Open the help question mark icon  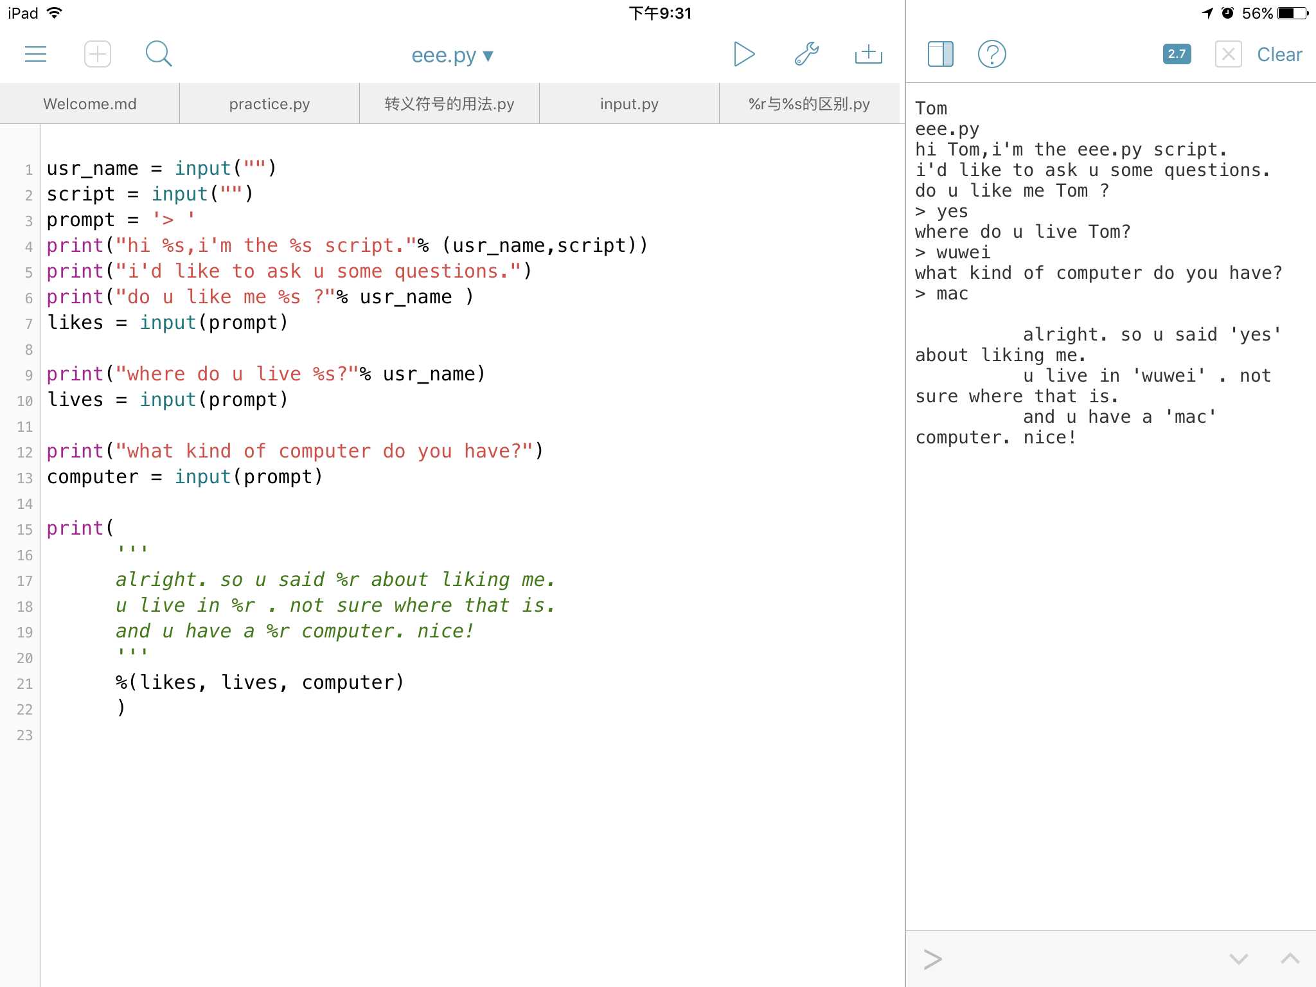pyautogui.click(x=991, y=54)
